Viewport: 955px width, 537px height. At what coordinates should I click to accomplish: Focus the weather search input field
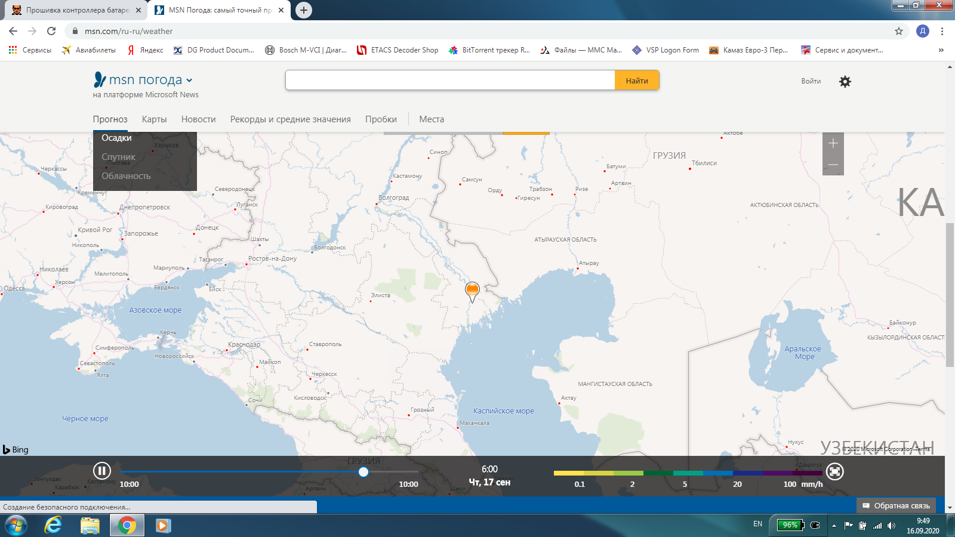click(450, 81)
